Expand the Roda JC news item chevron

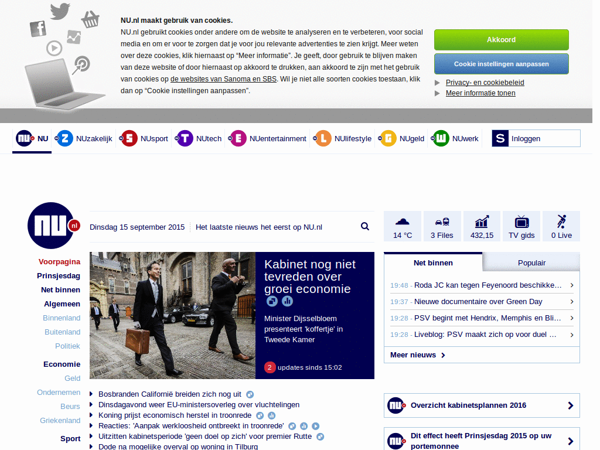571,285
